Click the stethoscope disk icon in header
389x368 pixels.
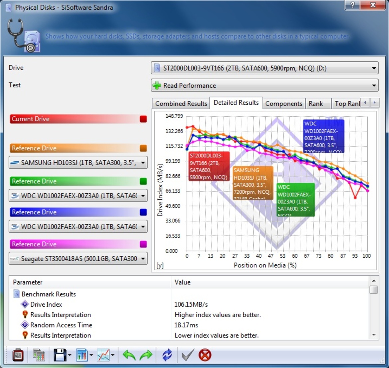coord(24,36)
